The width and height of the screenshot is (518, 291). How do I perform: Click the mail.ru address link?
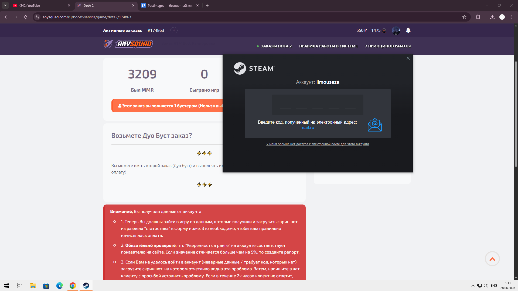[307, 128]
